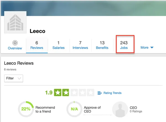Image resolution: width=166 pixels, height=122 pixels.
Task: Open the Benefits tab
Action: [x=102, y=45]
